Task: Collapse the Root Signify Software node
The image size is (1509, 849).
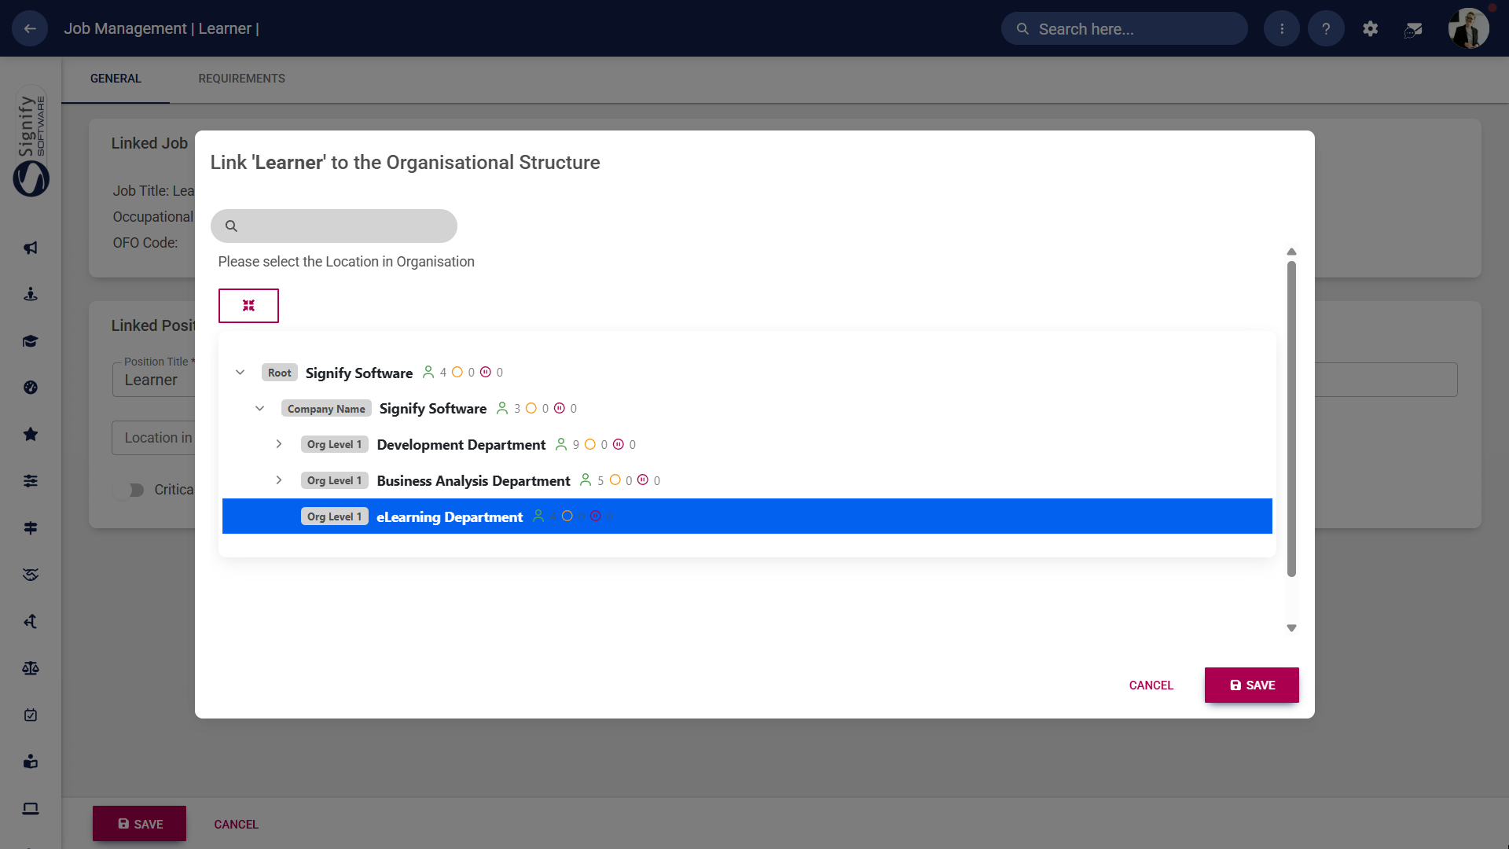Action: pyautogui.click(x=240, y=372)
